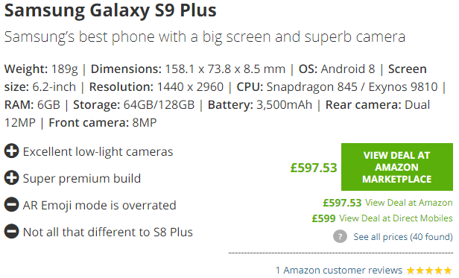Click the plus icon beside Excellent low-light cameras
Image resolution: width=459 pixels, height=278 pixels.
tap(11, 151)
